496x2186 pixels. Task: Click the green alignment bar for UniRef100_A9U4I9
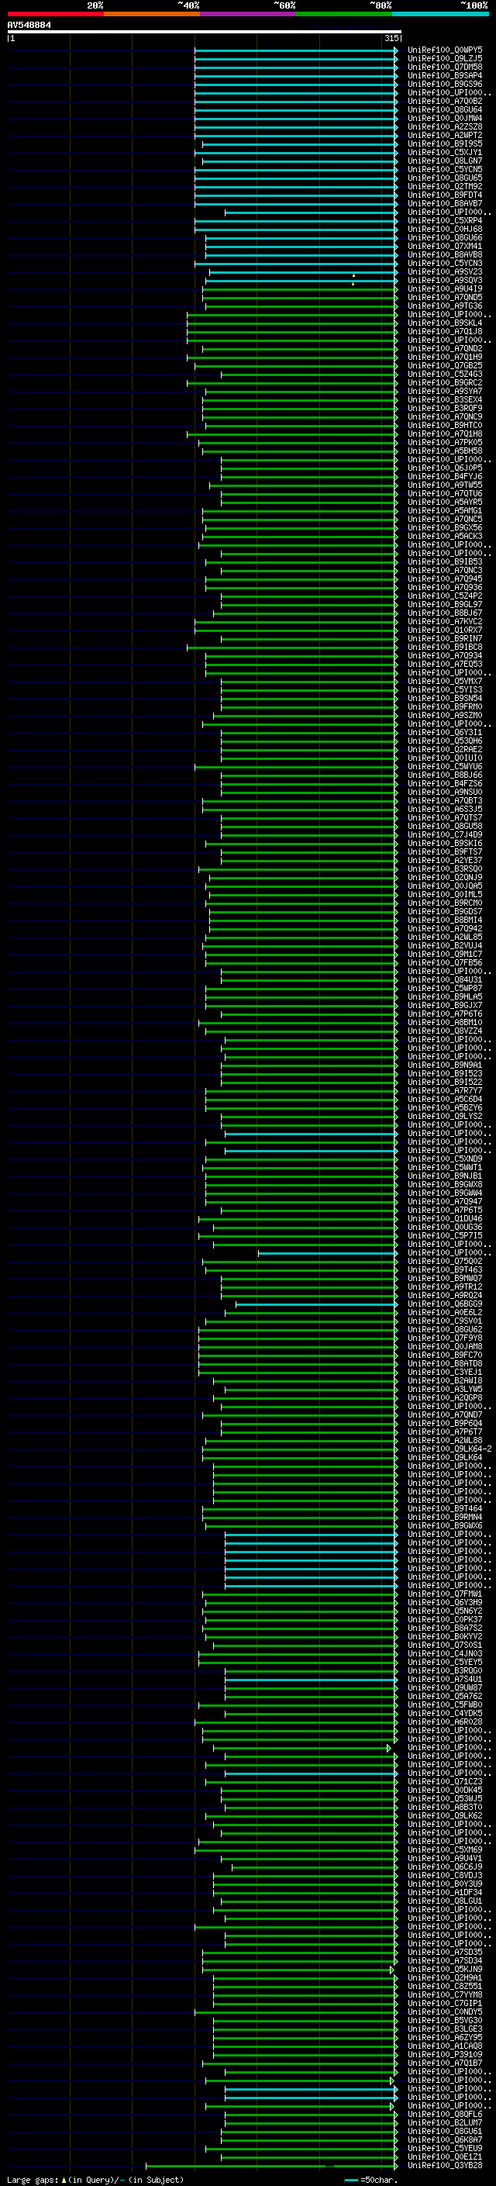tap(300, 288)
